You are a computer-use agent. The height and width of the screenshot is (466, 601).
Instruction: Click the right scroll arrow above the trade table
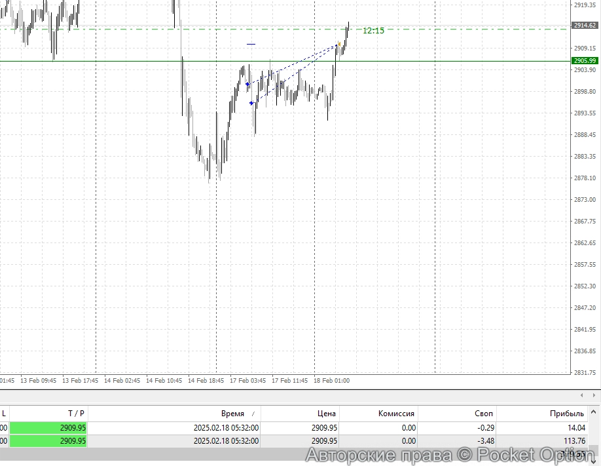click(593, 395)
